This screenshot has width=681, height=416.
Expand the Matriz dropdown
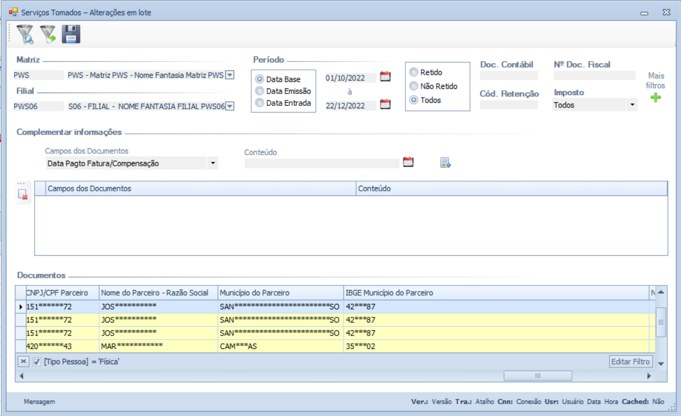(230, 75)
